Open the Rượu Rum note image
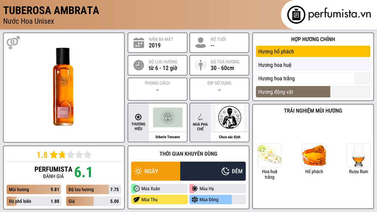This screenshot has height=212, width=377. 359,156
